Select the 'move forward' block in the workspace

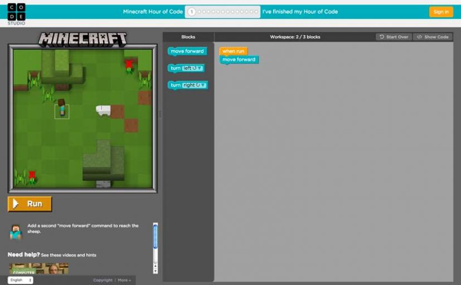coord(239,60)
